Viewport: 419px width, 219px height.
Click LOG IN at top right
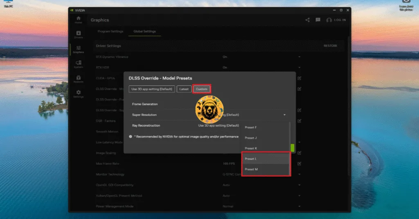pos(340,20)
